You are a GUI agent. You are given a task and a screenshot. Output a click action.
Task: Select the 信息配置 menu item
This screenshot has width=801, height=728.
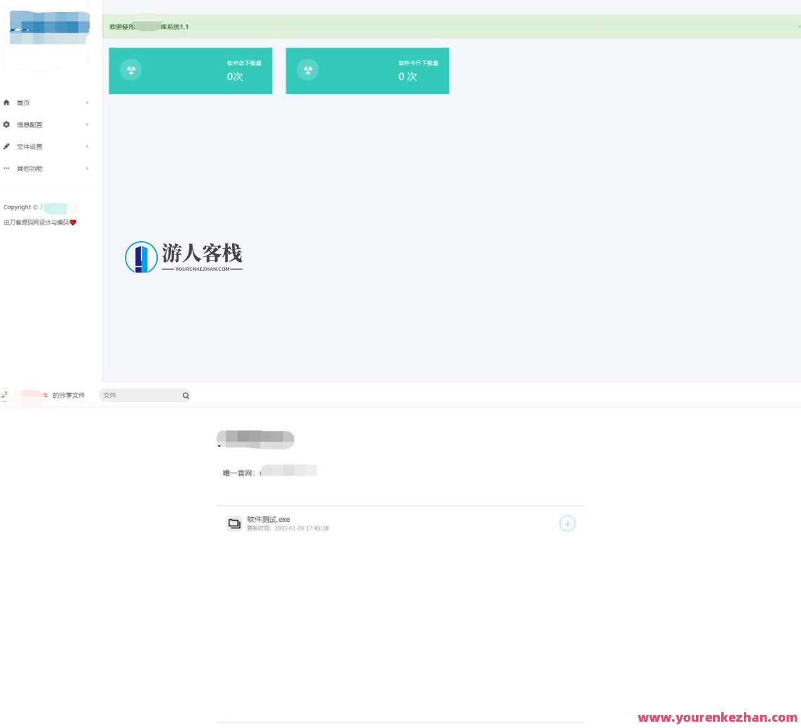tap(29, 124)
